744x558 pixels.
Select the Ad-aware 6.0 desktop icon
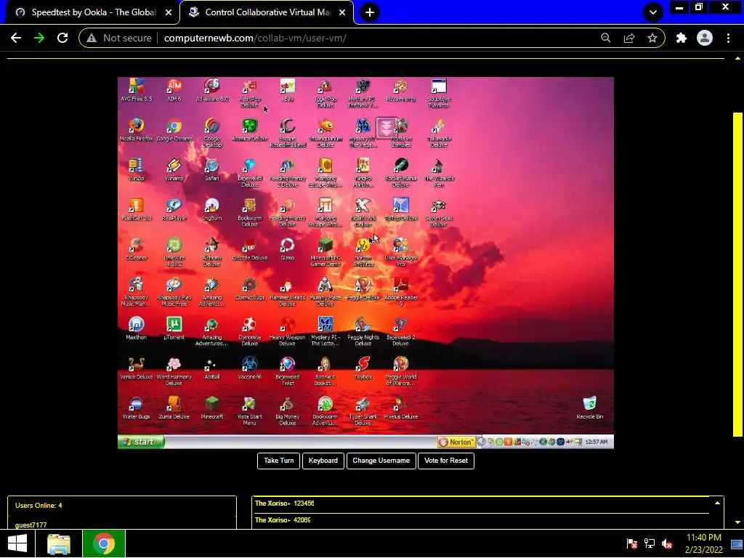tap(212, 90)
